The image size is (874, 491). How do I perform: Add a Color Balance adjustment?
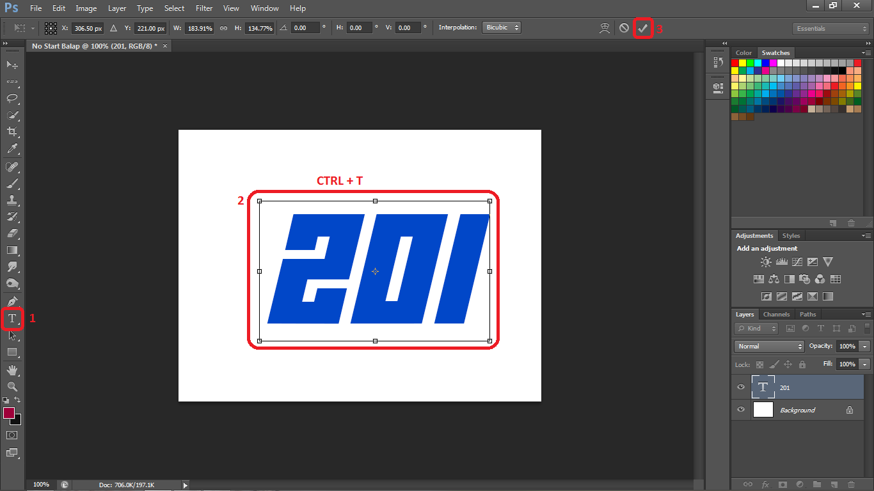(774, 279)
